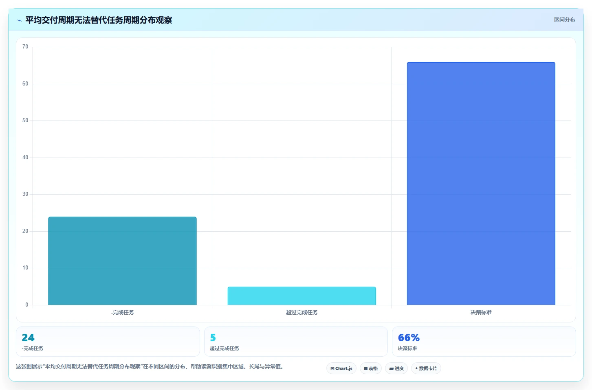Image resolution: width=592 pixels, height=390 pixels.
Task: Click the y-axis value 70
Action: (25, 47)
